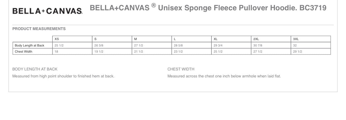Select the 3XL size column header
346x120 pixels.
point(296,39)
